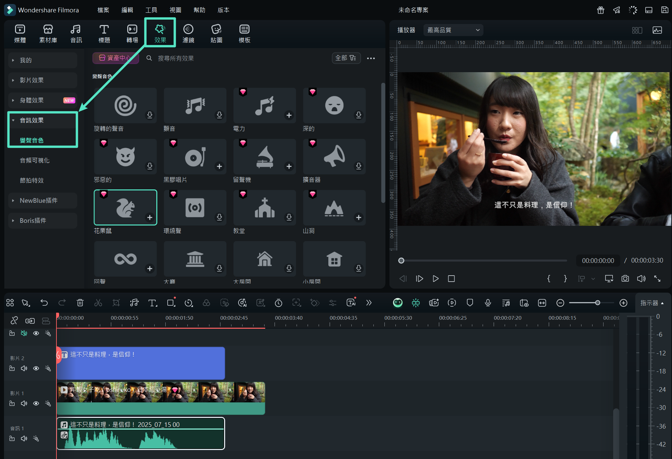
Task: Expand the 影片效果 category
Action: coord(43,80)
